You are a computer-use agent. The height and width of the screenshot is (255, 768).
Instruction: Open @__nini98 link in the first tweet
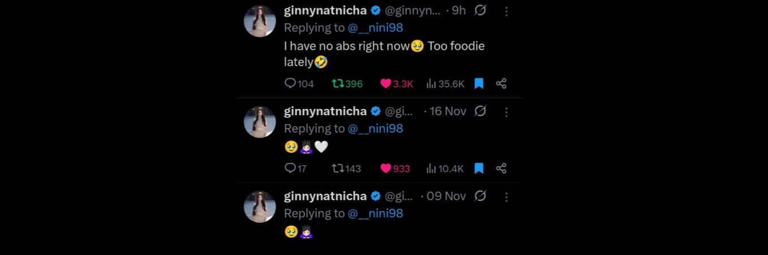375,28
